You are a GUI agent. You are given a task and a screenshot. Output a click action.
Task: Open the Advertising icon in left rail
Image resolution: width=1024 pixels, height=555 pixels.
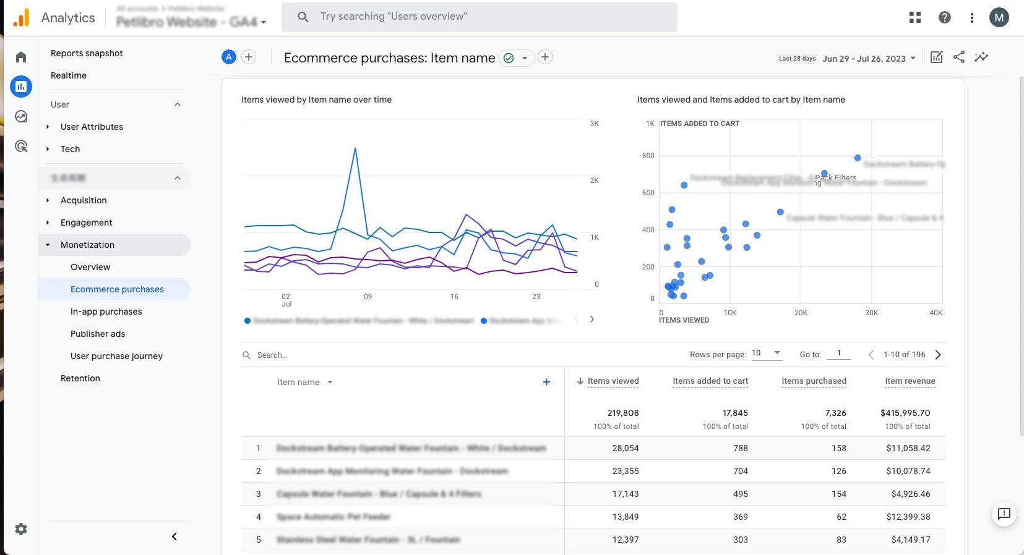tap(21, 146)
